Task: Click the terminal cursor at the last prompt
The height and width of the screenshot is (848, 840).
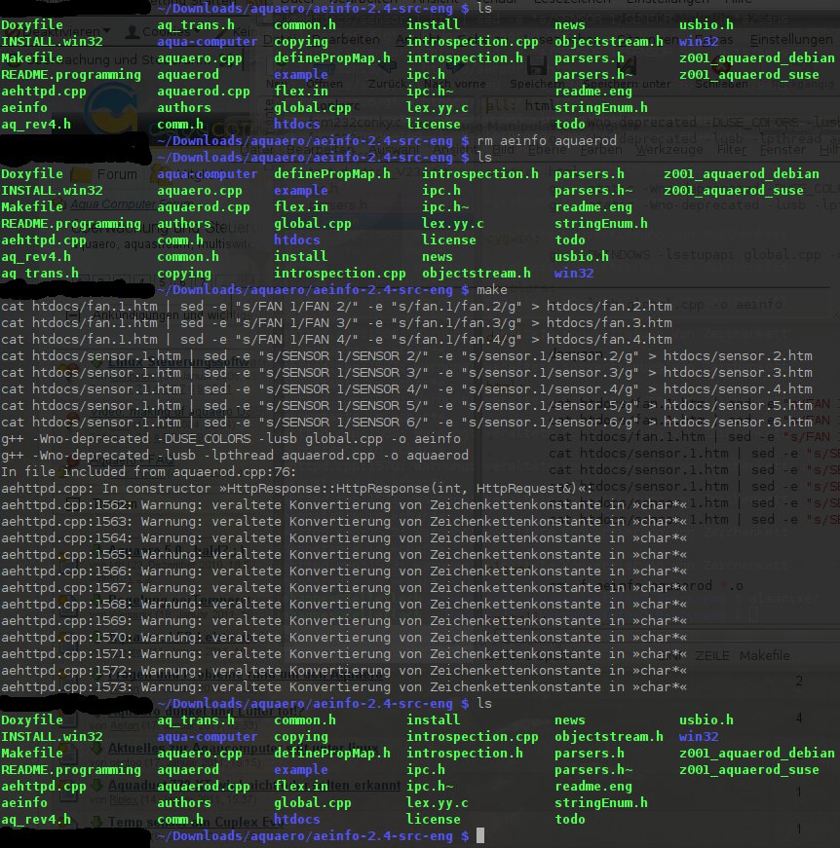Action: click(x=480, y=836)
